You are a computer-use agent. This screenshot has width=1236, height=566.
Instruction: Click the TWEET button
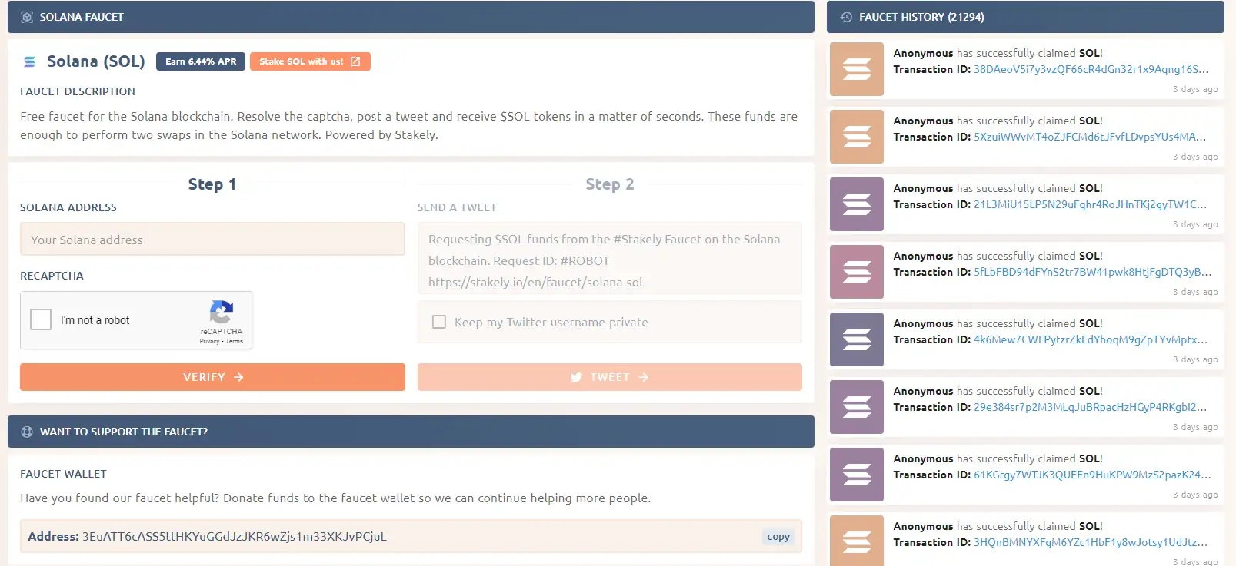610,377
